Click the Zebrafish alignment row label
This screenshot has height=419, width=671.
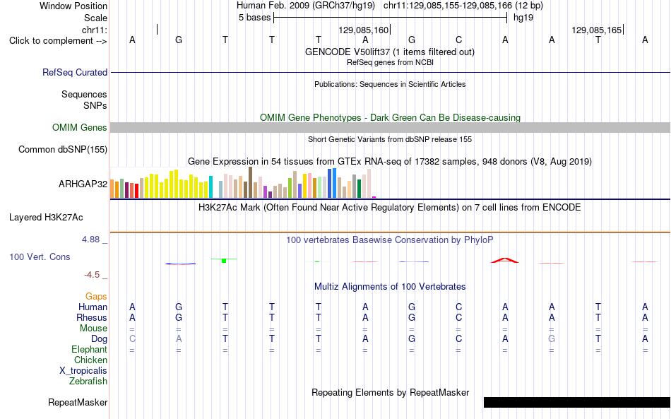click(88, 381)
